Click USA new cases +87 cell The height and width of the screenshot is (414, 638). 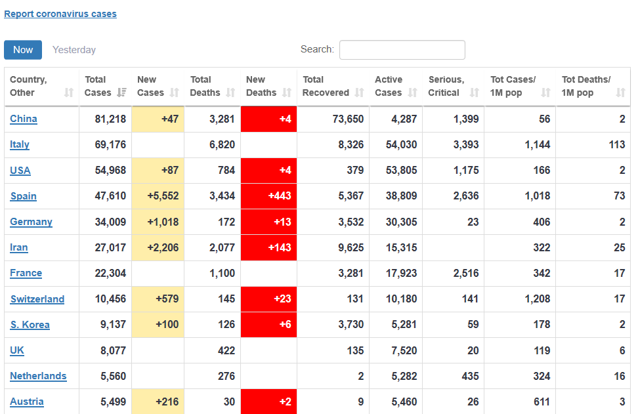(x=158, y=170)
